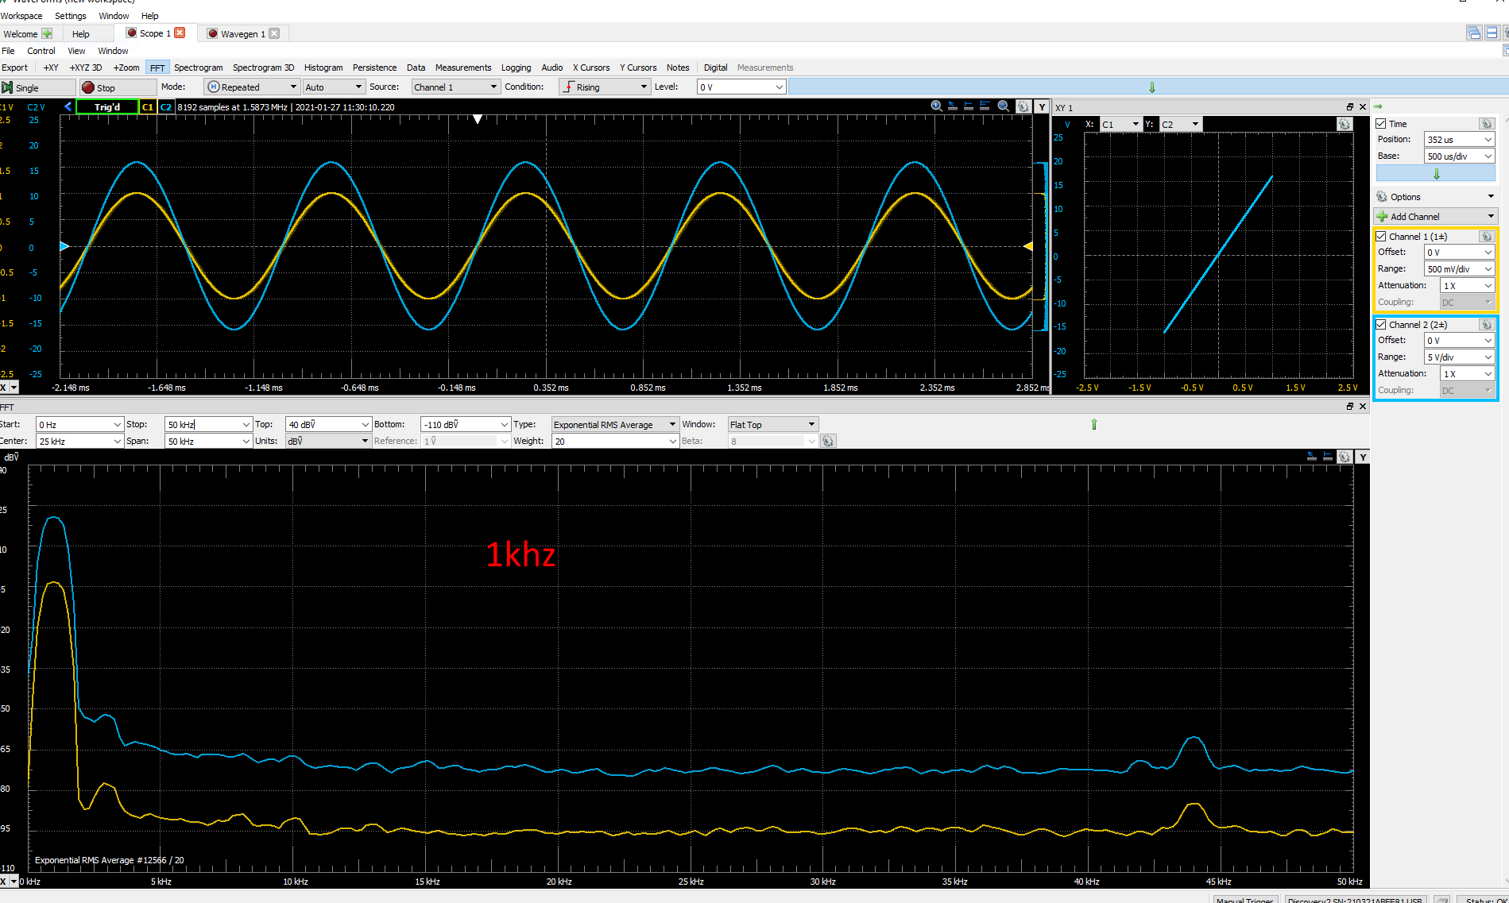The height and width of the screenshot is (903, 1509).
Task: Open the FFT Window Flat Top dropdown
Action: click(x=772, y=425)
